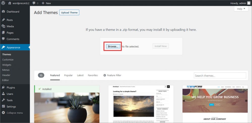Open the + New content menu
Screen dimensions: 252x123
[x=46, y=3]
